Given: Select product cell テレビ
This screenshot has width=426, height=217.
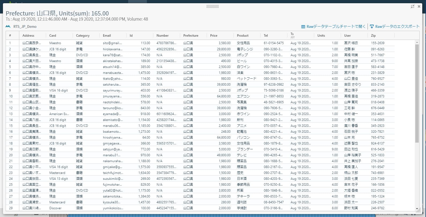Looking at the screenshot, I should (242, 155).
